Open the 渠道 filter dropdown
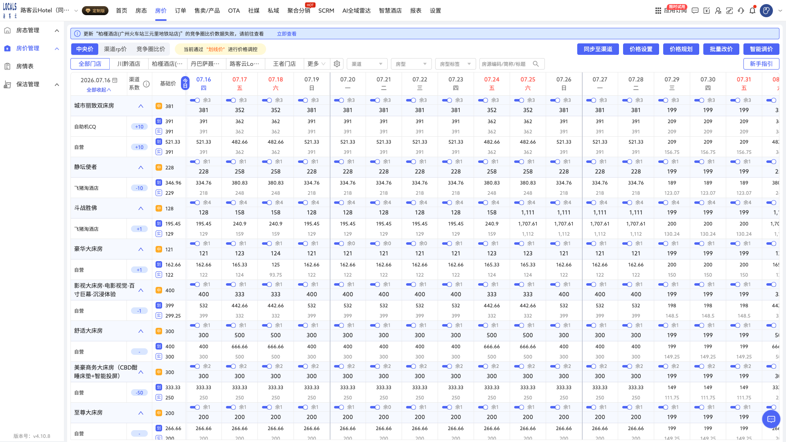Viewport: 786px width, 442px height. coord(367,64)
